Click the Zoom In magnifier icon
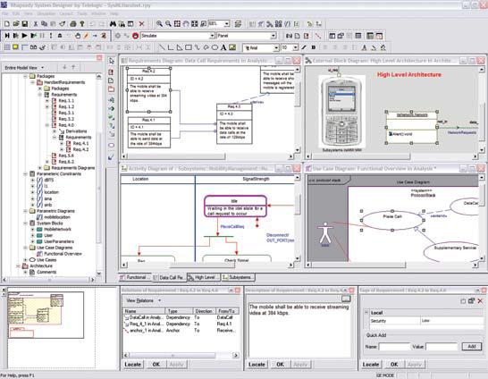Viewport: 488px width, 379px height. (159, 23)
